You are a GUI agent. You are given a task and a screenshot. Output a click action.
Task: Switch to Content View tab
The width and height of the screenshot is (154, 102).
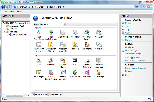tap(55, 95)
